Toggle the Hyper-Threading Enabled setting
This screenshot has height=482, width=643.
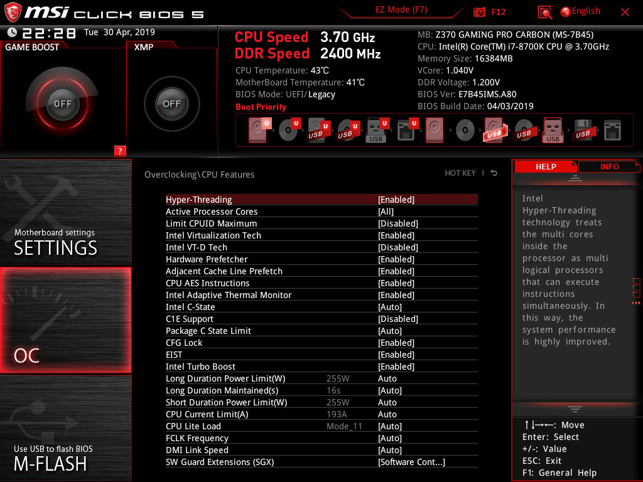(321, 200)
